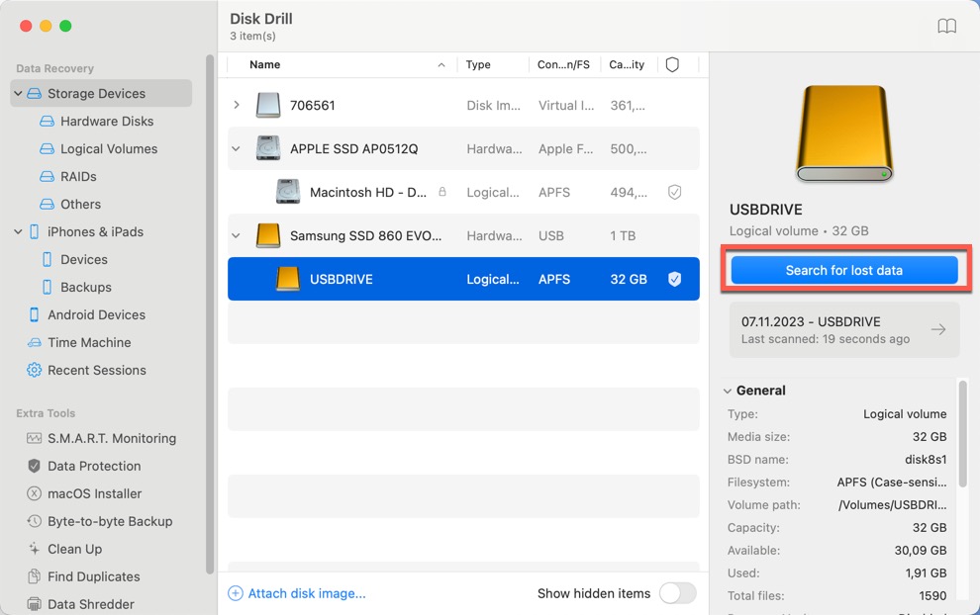This screenshot has height=615, width=980.
Task: Select the "Macintosh HD - D..." volume name
Action: coord(368,192)
